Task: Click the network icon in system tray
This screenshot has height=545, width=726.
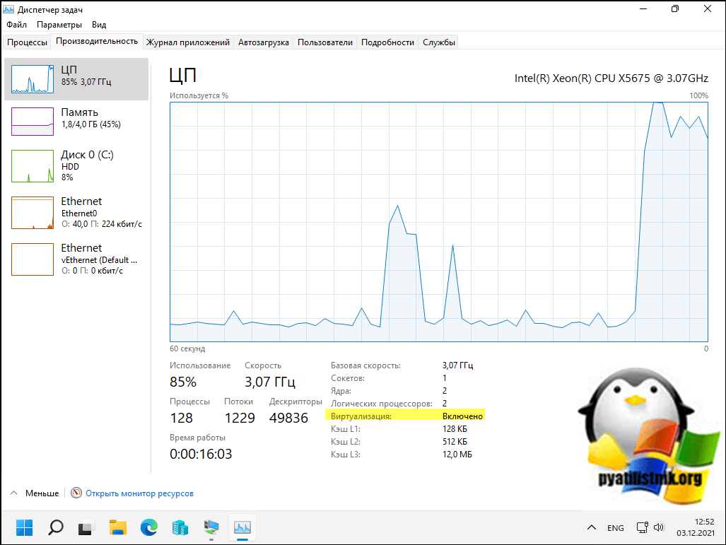Action: pos(642,527)
